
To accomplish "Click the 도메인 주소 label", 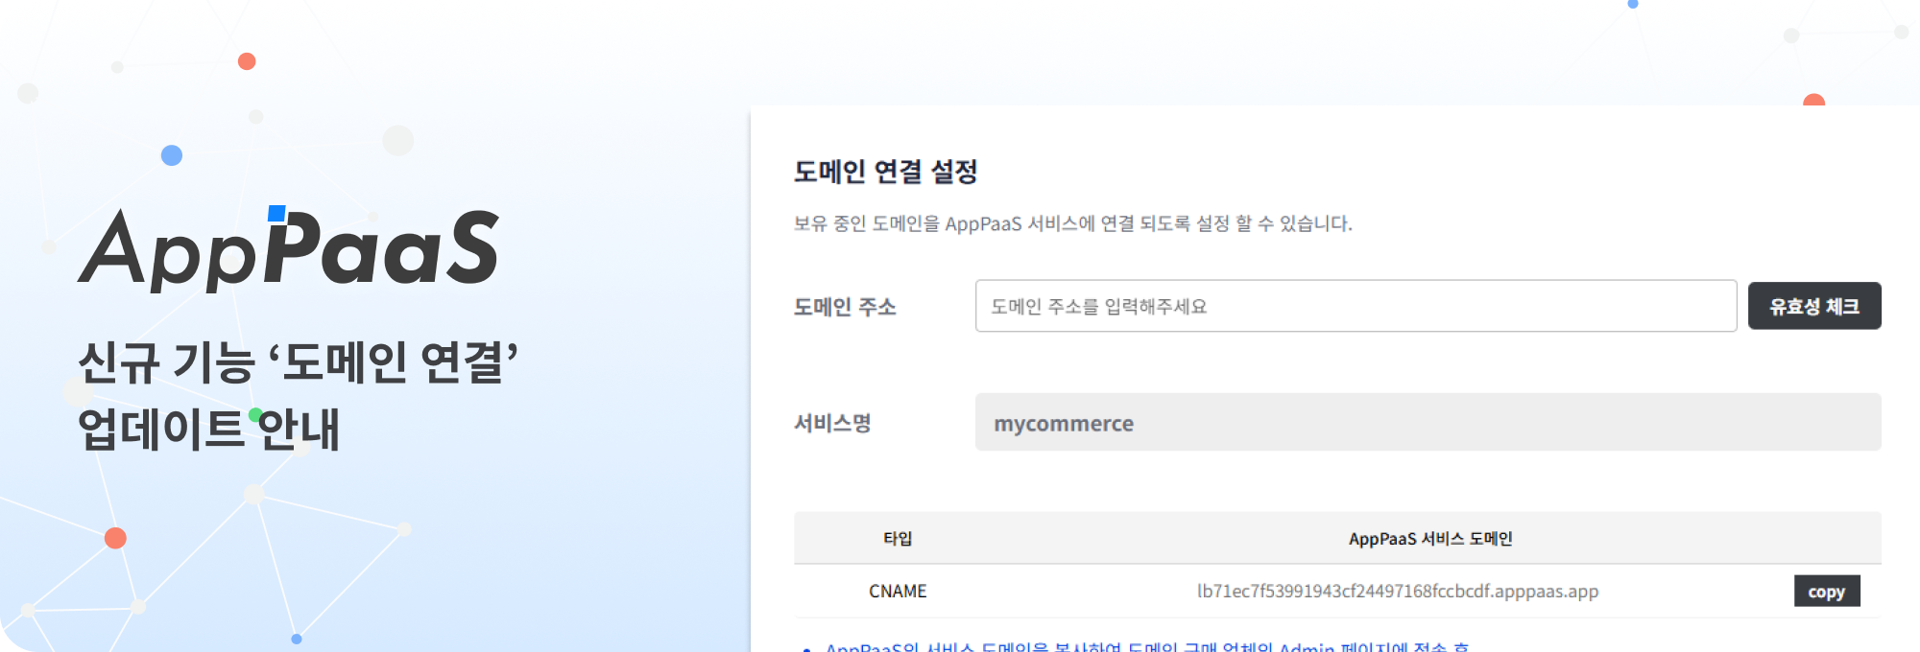I will click(845, 307).
